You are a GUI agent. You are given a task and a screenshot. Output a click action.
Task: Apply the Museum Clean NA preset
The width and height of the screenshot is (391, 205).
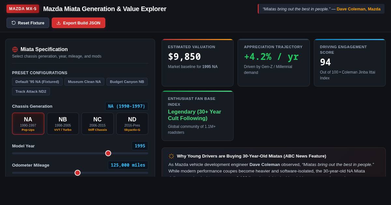(x=84, y=82)
